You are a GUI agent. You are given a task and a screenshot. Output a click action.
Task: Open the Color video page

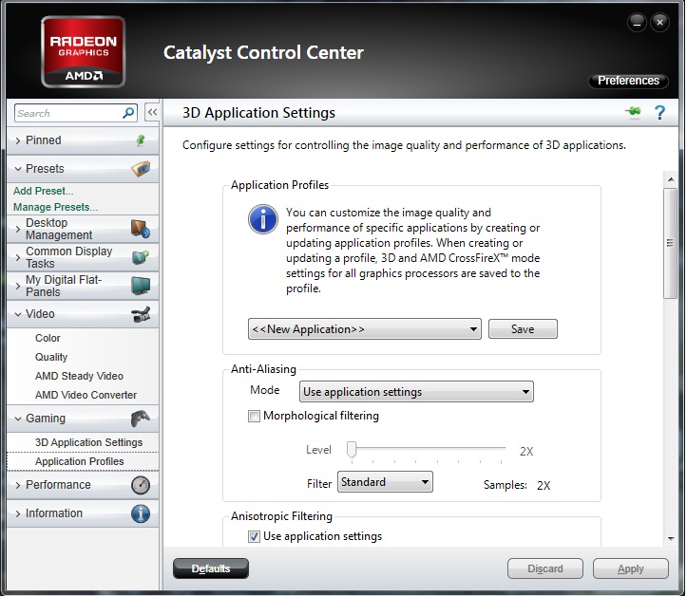coord(48,338)
